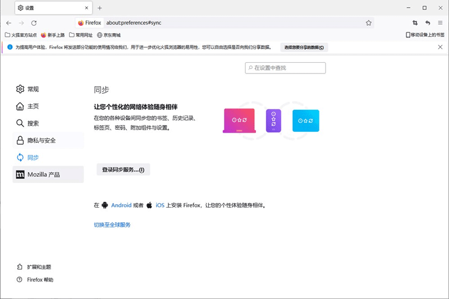Dismiss the data sharing notification bar
449x299 pixels.
[440, 47]
